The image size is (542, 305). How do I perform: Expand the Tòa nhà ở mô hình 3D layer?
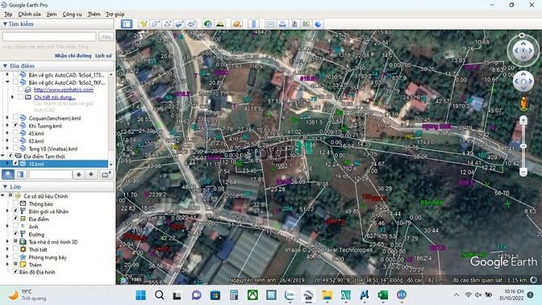point(7,241)
